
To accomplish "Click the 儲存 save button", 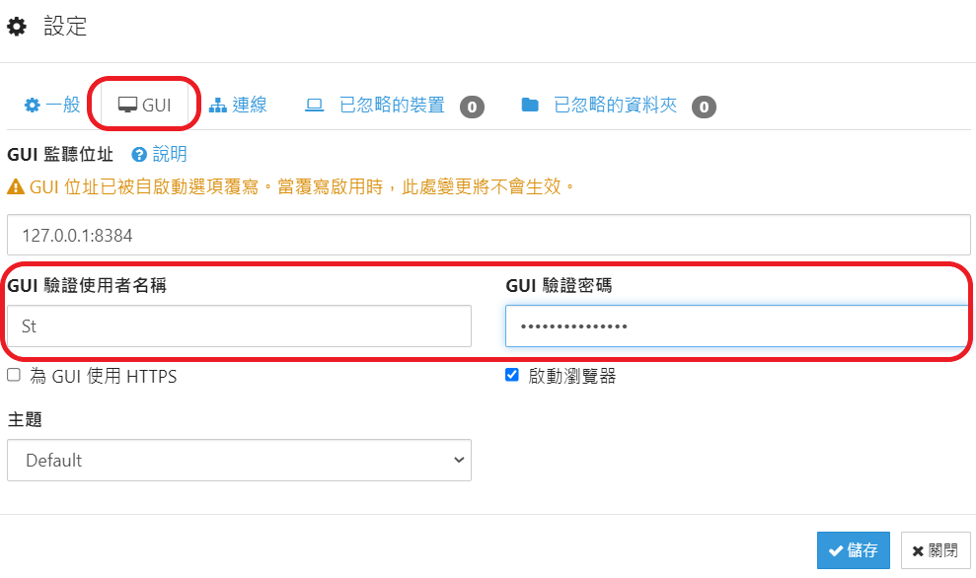I will (854, 550).
